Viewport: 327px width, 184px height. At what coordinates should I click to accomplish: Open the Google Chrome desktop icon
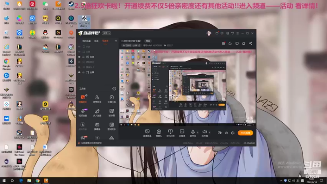[x=7, y=64]
